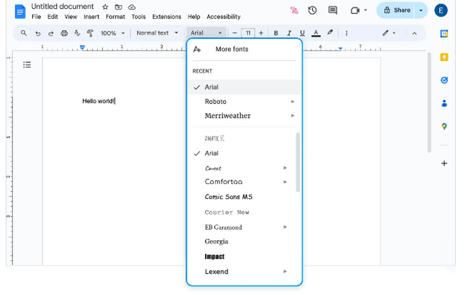The height and width of the screenshot is (295, 464).
Task: Expand video call options arrow
Action: [x=365, y=10]
